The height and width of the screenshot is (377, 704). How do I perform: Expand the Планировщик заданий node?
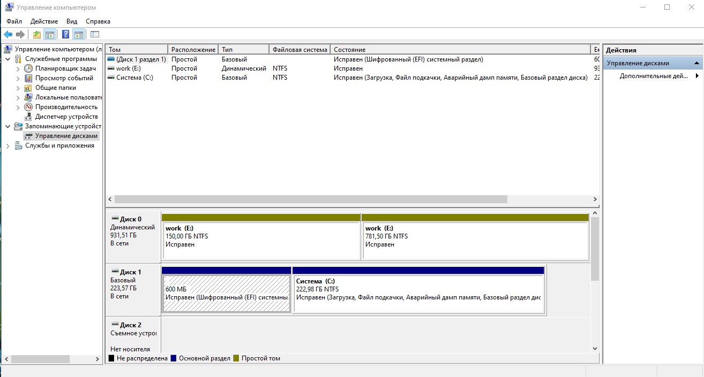coord(18,68)
